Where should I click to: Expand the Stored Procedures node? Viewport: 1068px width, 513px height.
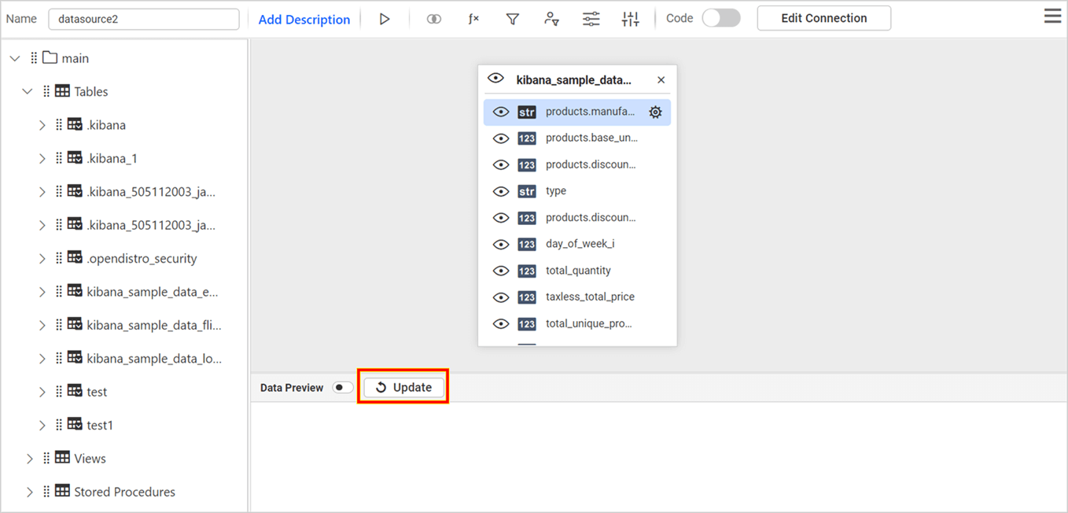point(30,492)
